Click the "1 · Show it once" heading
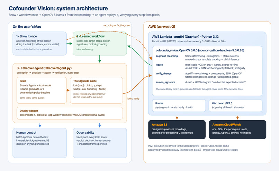279x171 pixels. (27, 36)
